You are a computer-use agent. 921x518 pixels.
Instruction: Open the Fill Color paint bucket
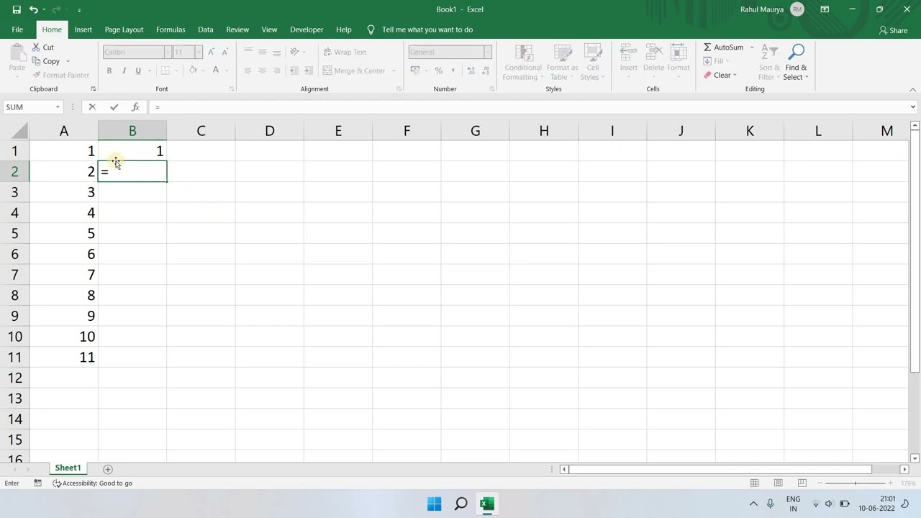(193, 71)
